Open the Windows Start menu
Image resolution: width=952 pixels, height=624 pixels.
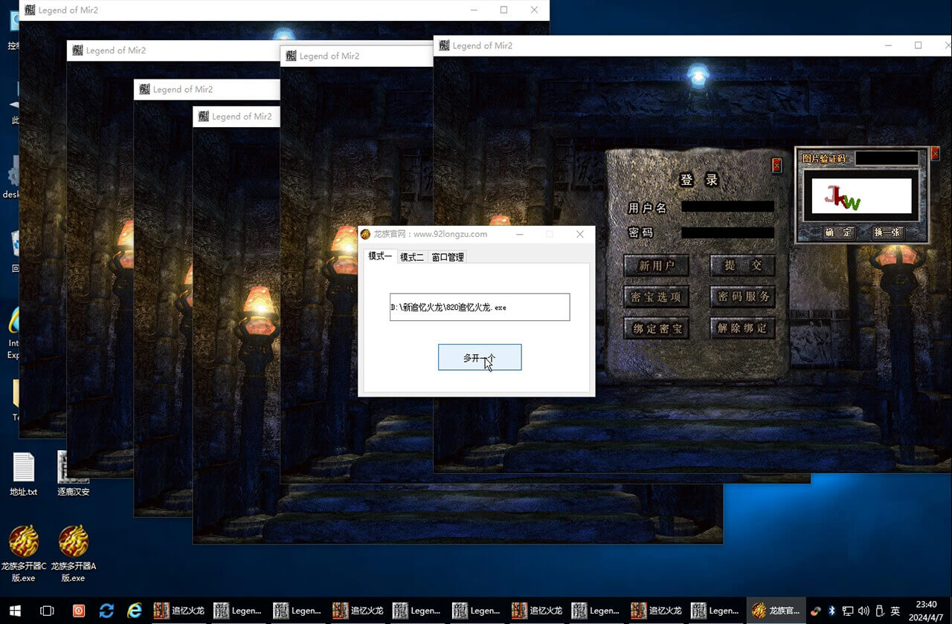point(15,611)
